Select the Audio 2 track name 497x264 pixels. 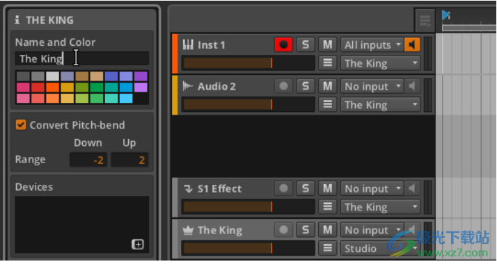pyautogui.click(x=216, y=86)
